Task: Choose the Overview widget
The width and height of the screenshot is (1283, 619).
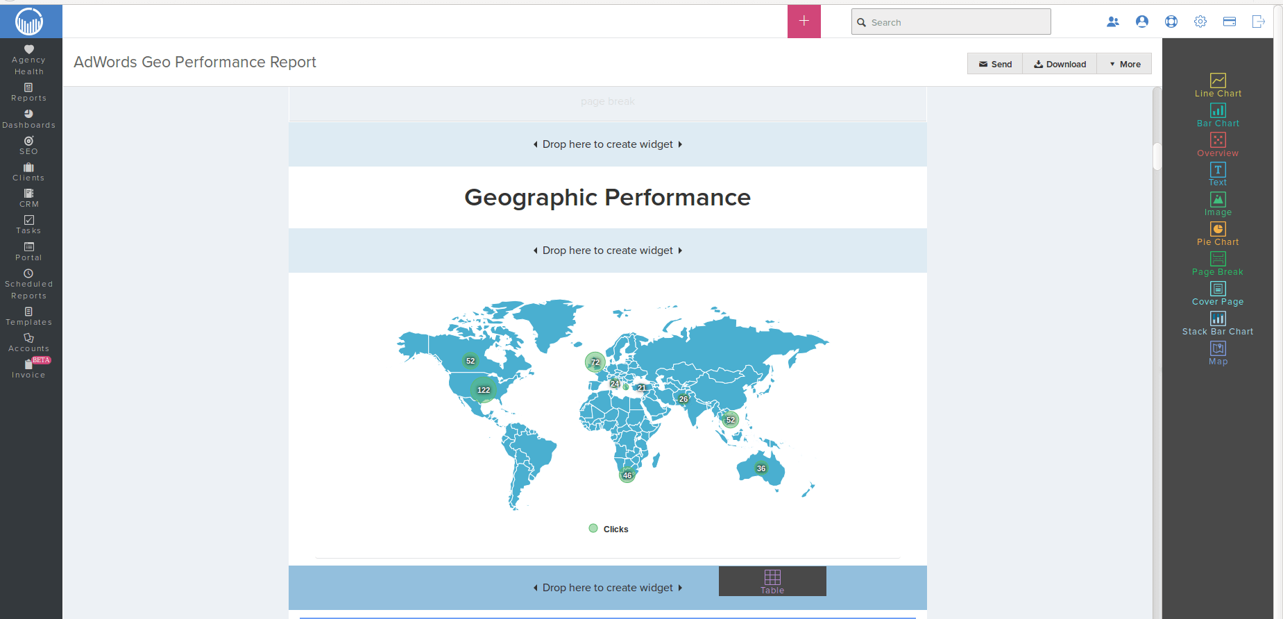Action: pyautogui.click(x=1218, y=145)
